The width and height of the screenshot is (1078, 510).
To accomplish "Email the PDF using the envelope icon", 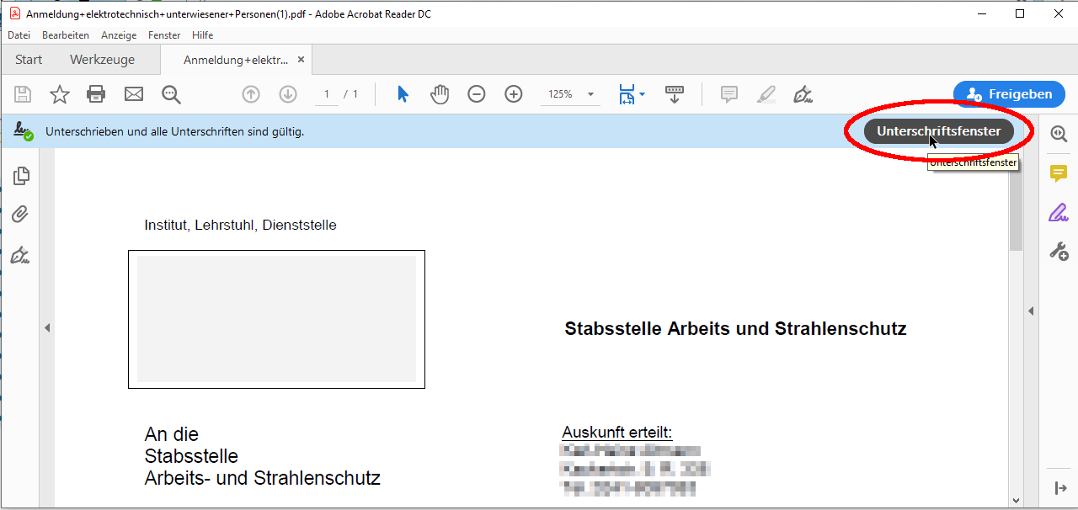I will [x=133, y=94].
